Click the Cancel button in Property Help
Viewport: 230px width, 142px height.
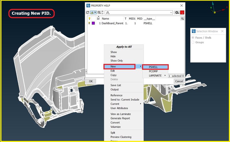(x=179, y=81)
